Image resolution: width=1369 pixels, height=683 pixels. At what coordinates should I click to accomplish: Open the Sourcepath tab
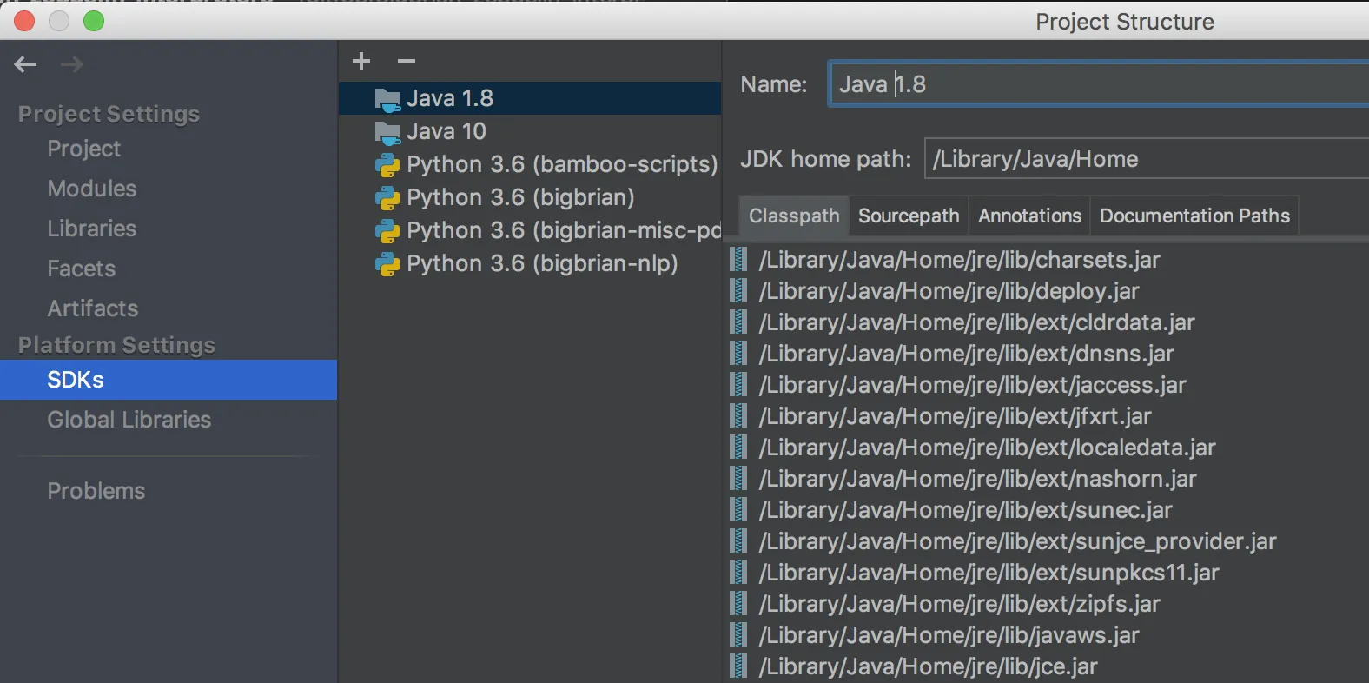point(909,216)
